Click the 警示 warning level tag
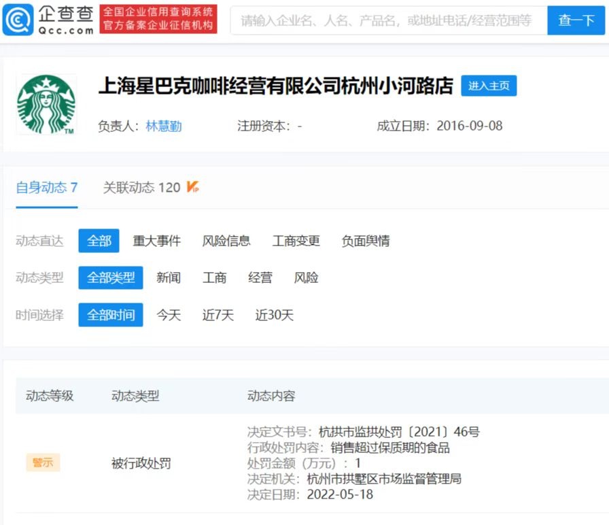The image size is (609, 525). coord(43,462)
